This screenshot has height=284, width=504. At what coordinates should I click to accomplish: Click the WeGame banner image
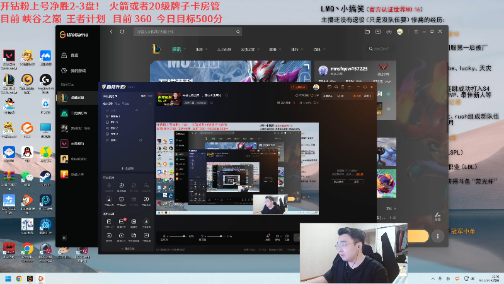[230, 71]
